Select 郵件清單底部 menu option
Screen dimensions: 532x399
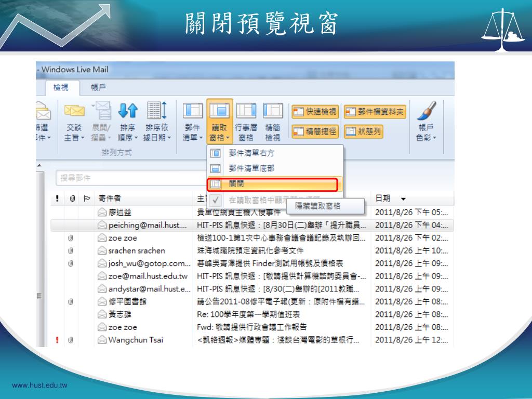click(275, 168)
